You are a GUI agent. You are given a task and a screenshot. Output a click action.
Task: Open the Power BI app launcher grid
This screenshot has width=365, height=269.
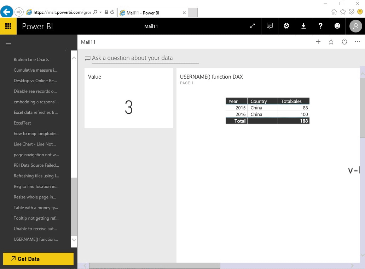(x=8, y=26)
